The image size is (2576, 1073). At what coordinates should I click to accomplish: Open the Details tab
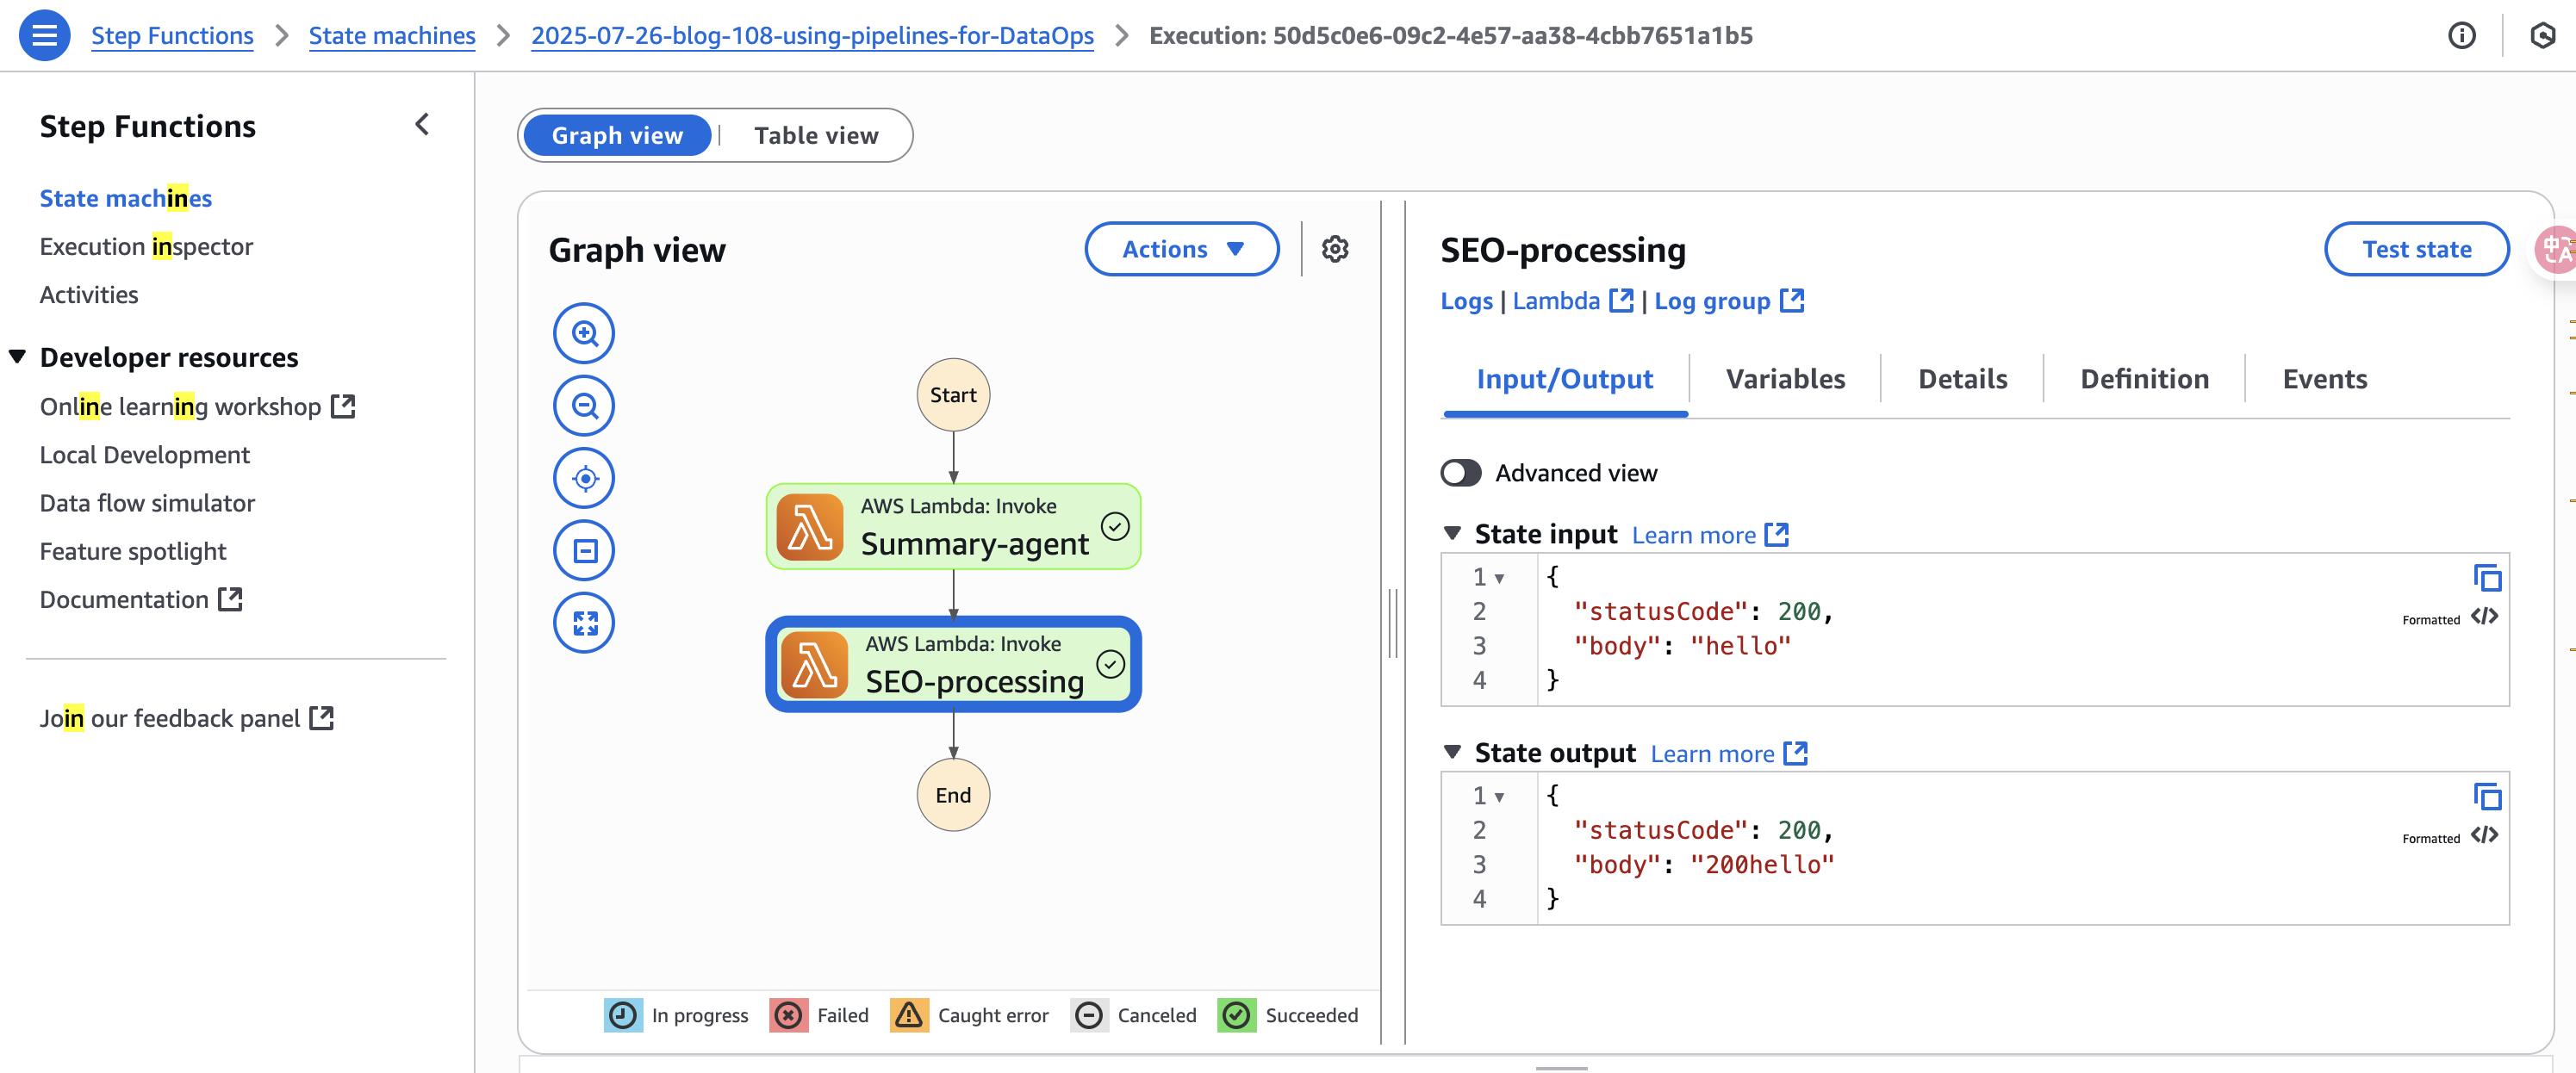[x=1962, y=379]
